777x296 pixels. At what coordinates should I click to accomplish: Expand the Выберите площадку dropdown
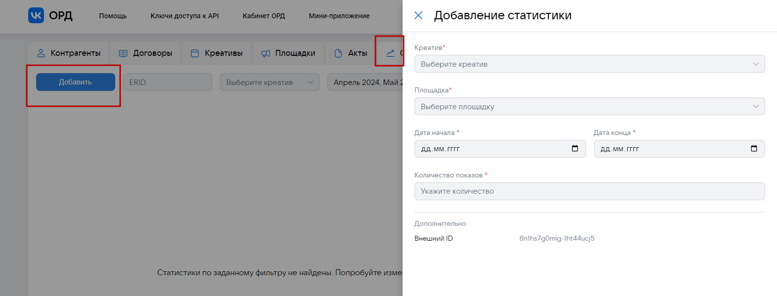(590, 107)
